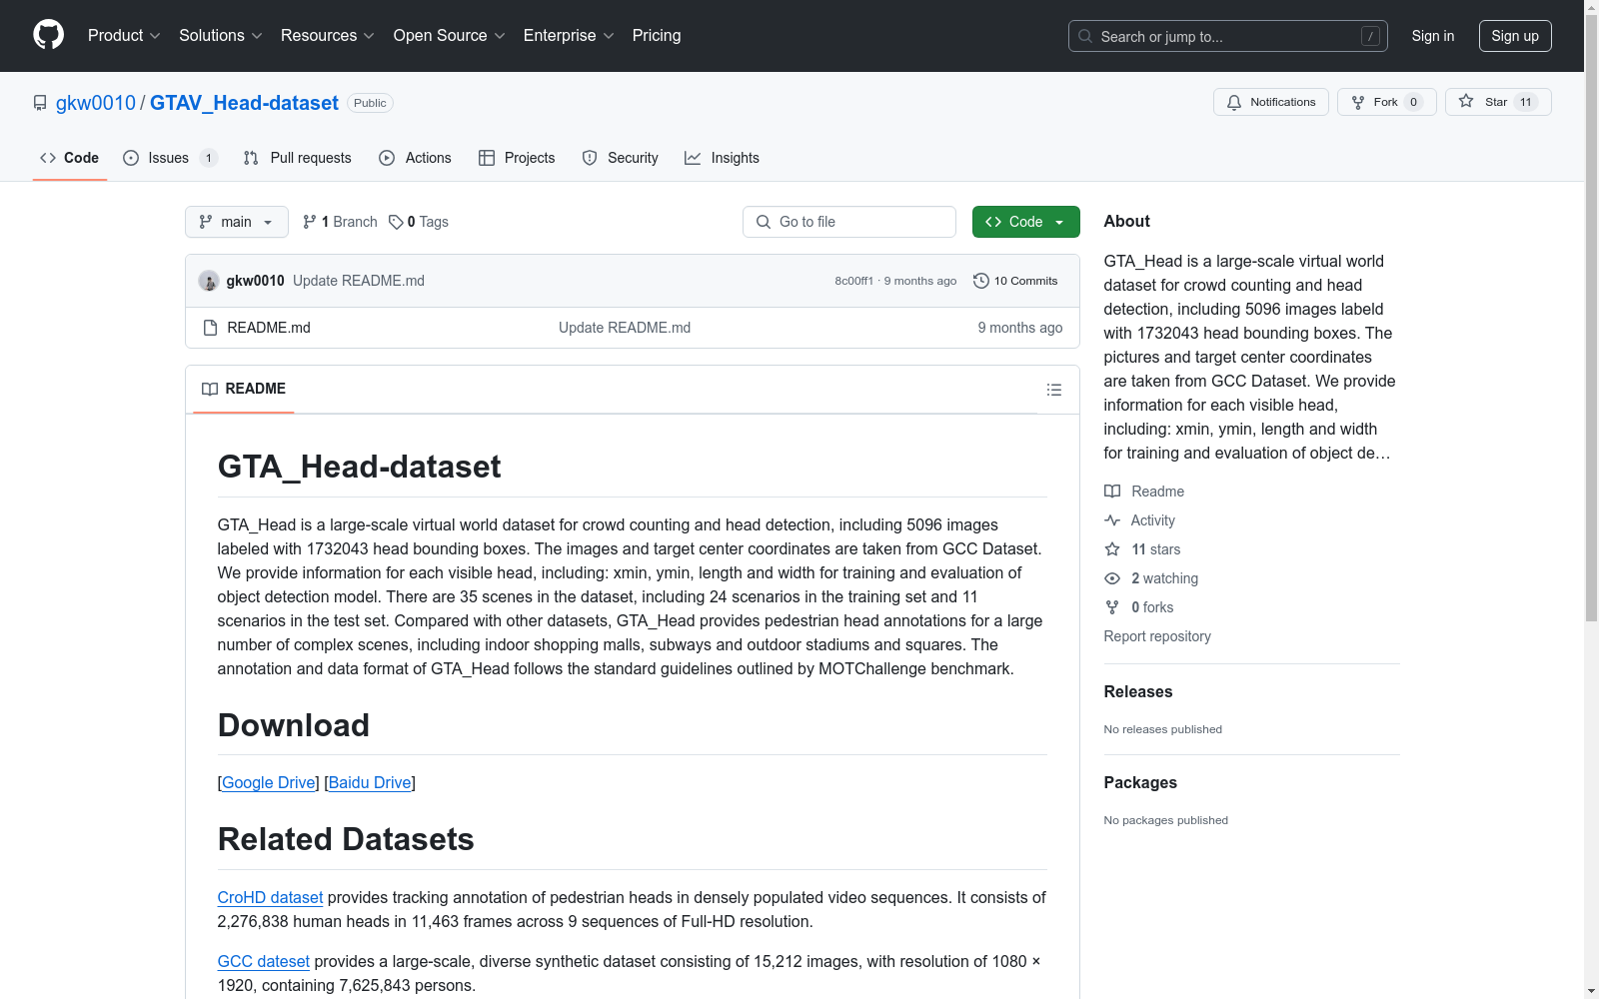Click the star icon beside 11 stars
This screenshot has height=999, width=1599.
pos(1112,549)
